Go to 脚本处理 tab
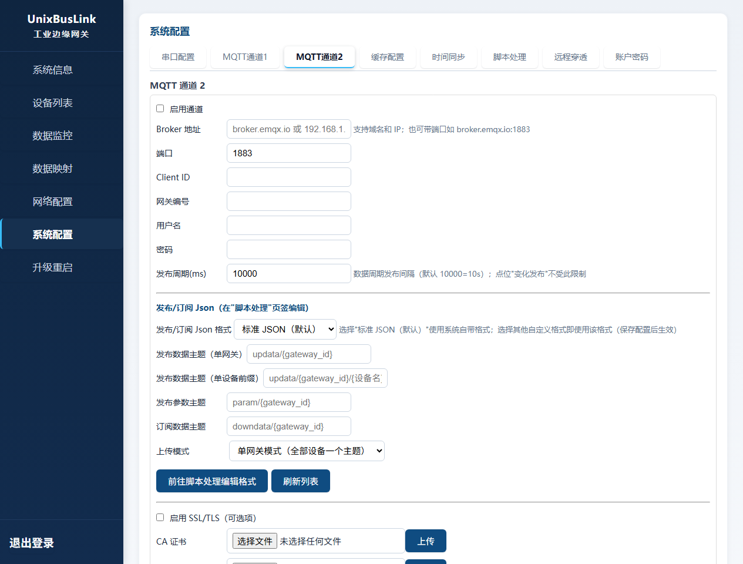 pos(510,57)
